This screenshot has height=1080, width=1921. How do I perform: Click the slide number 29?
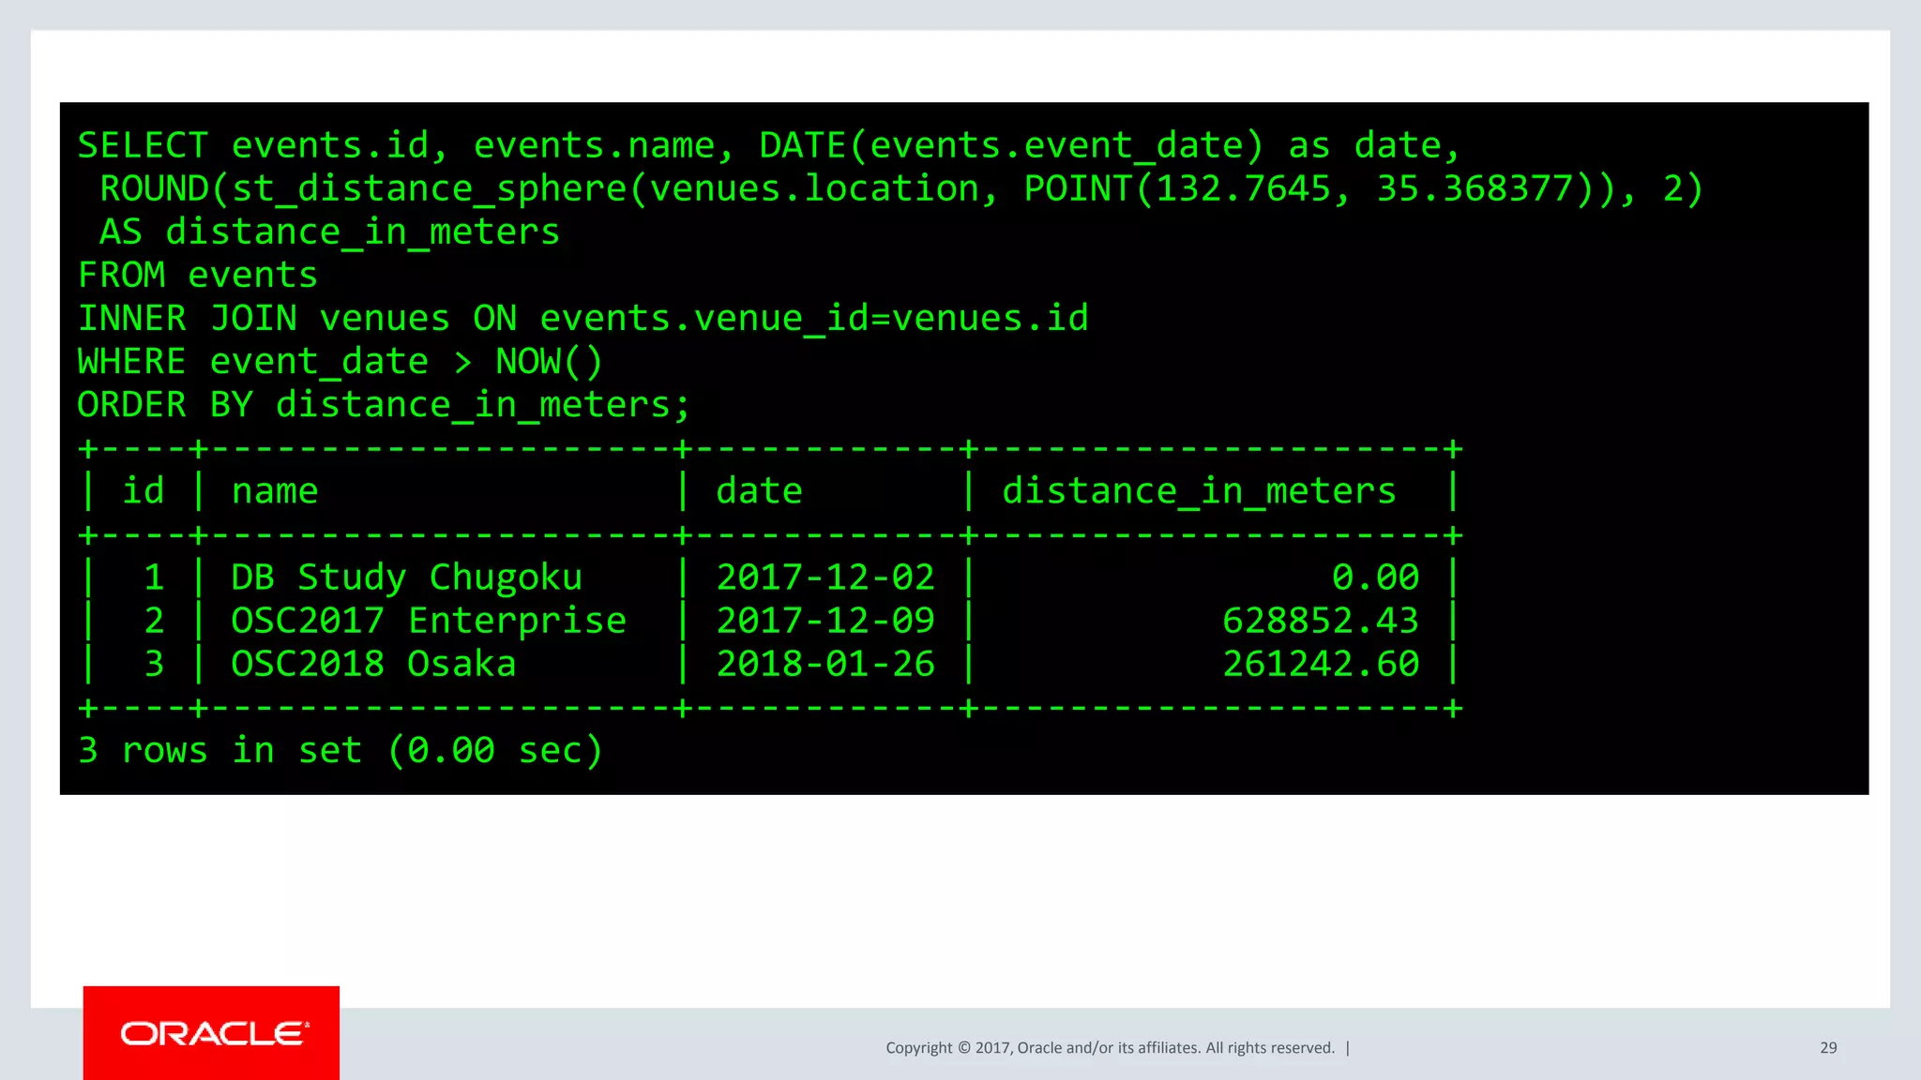point(1827,1048)
